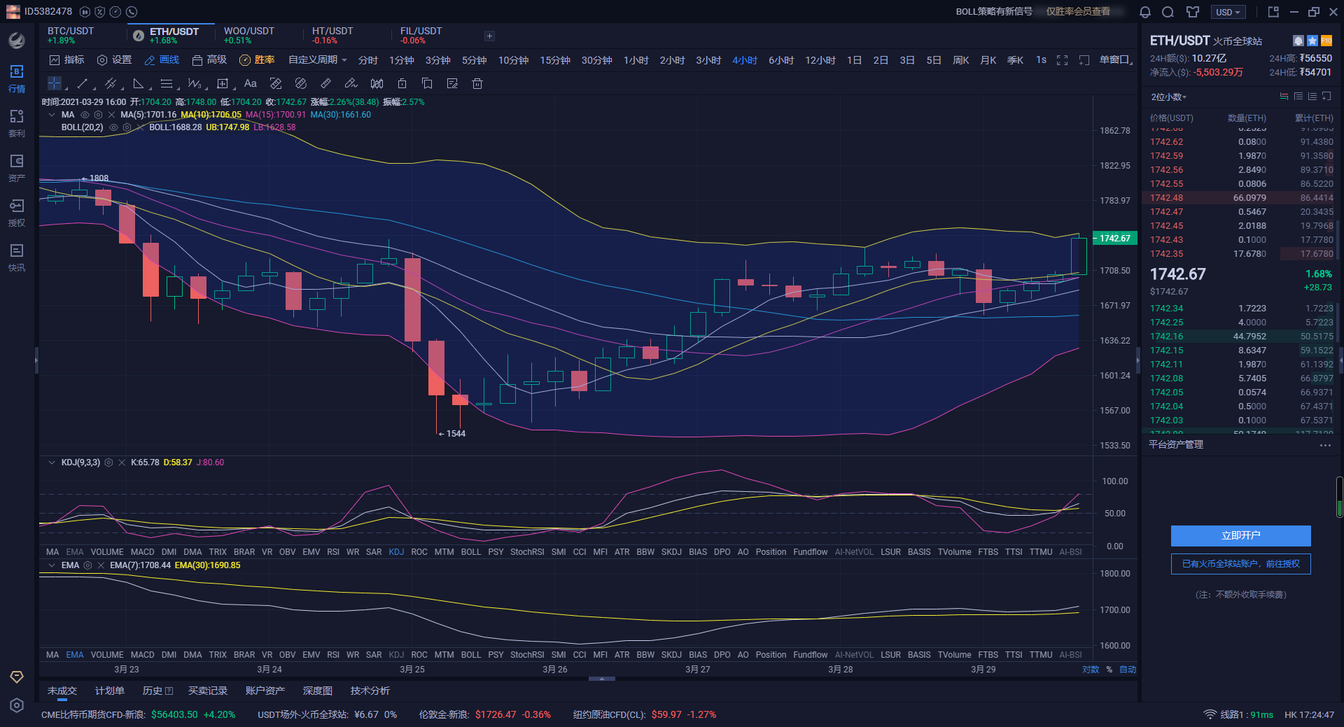Viewport: 1344px width, 727px height.
Task: Select StochRSI in the EMA panel indicator list
Action: pyautogui.click(x=527, y=655)
